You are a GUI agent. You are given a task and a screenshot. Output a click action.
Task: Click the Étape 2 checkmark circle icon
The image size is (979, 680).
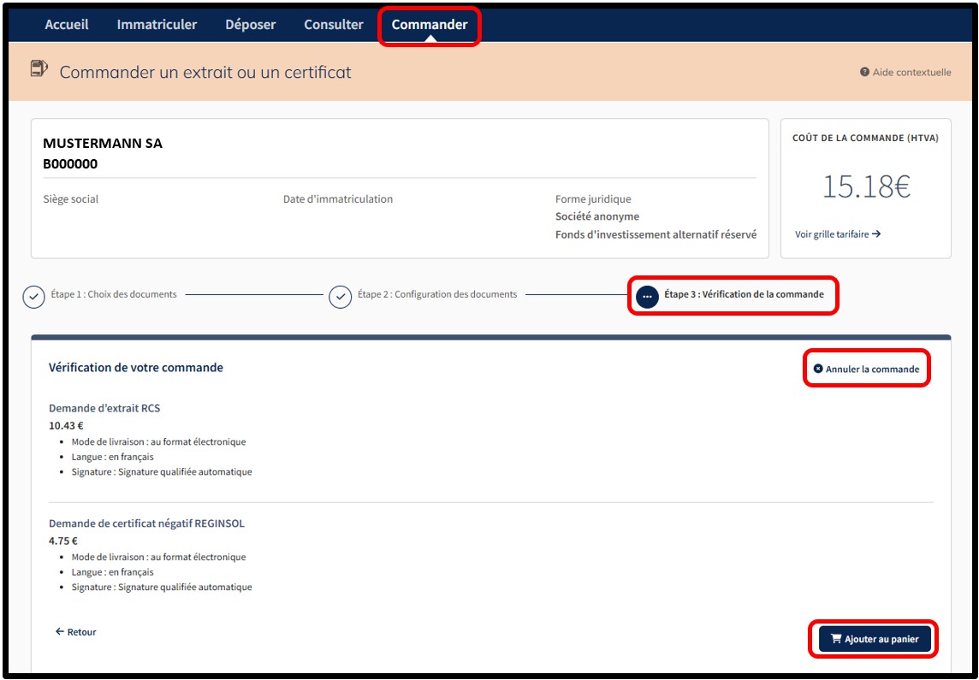(x=340, y=296)
